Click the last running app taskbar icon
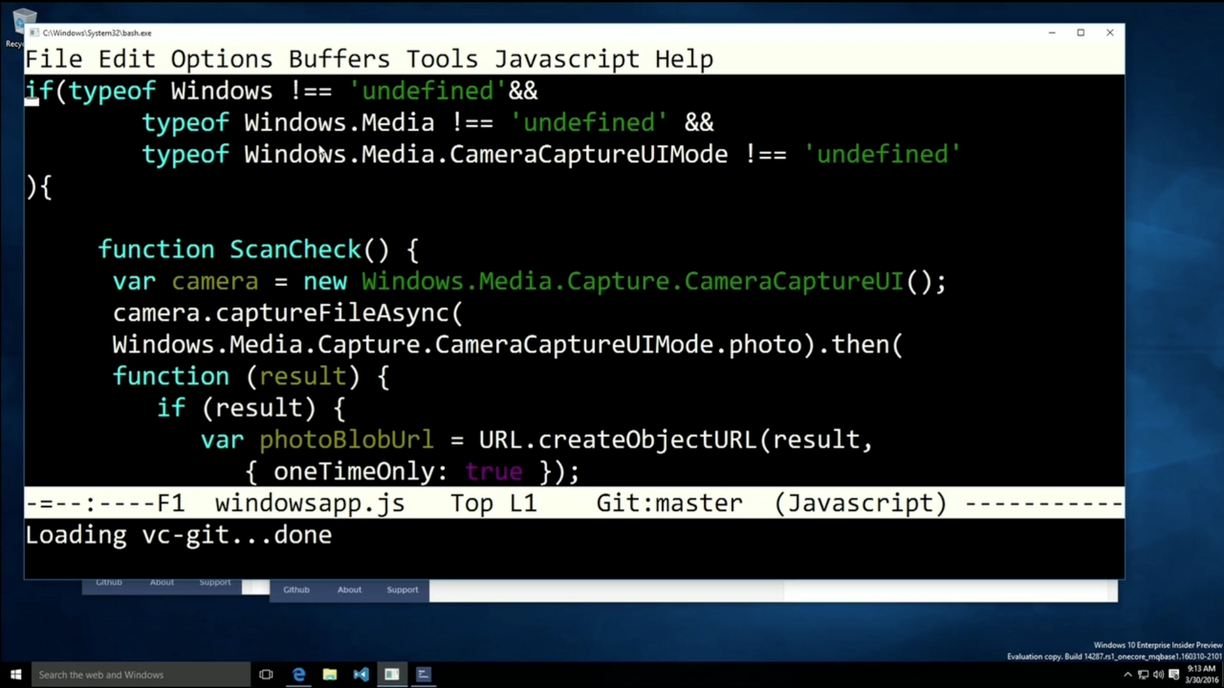Viewport: 1224px width, 688px height. (423, 674)
